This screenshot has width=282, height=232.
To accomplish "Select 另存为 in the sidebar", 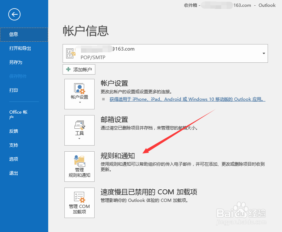I will pos(24,62).
